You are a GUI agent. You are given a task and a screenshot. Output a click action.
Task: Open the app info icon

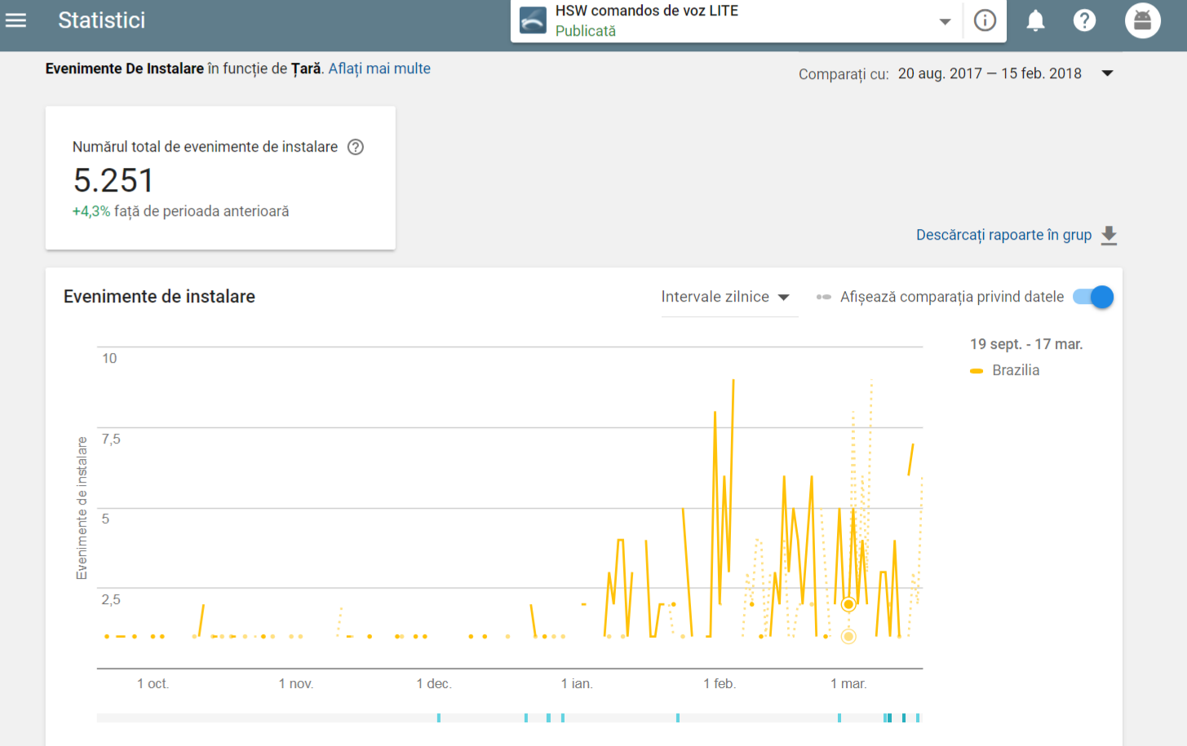click(x=985, y=20)
